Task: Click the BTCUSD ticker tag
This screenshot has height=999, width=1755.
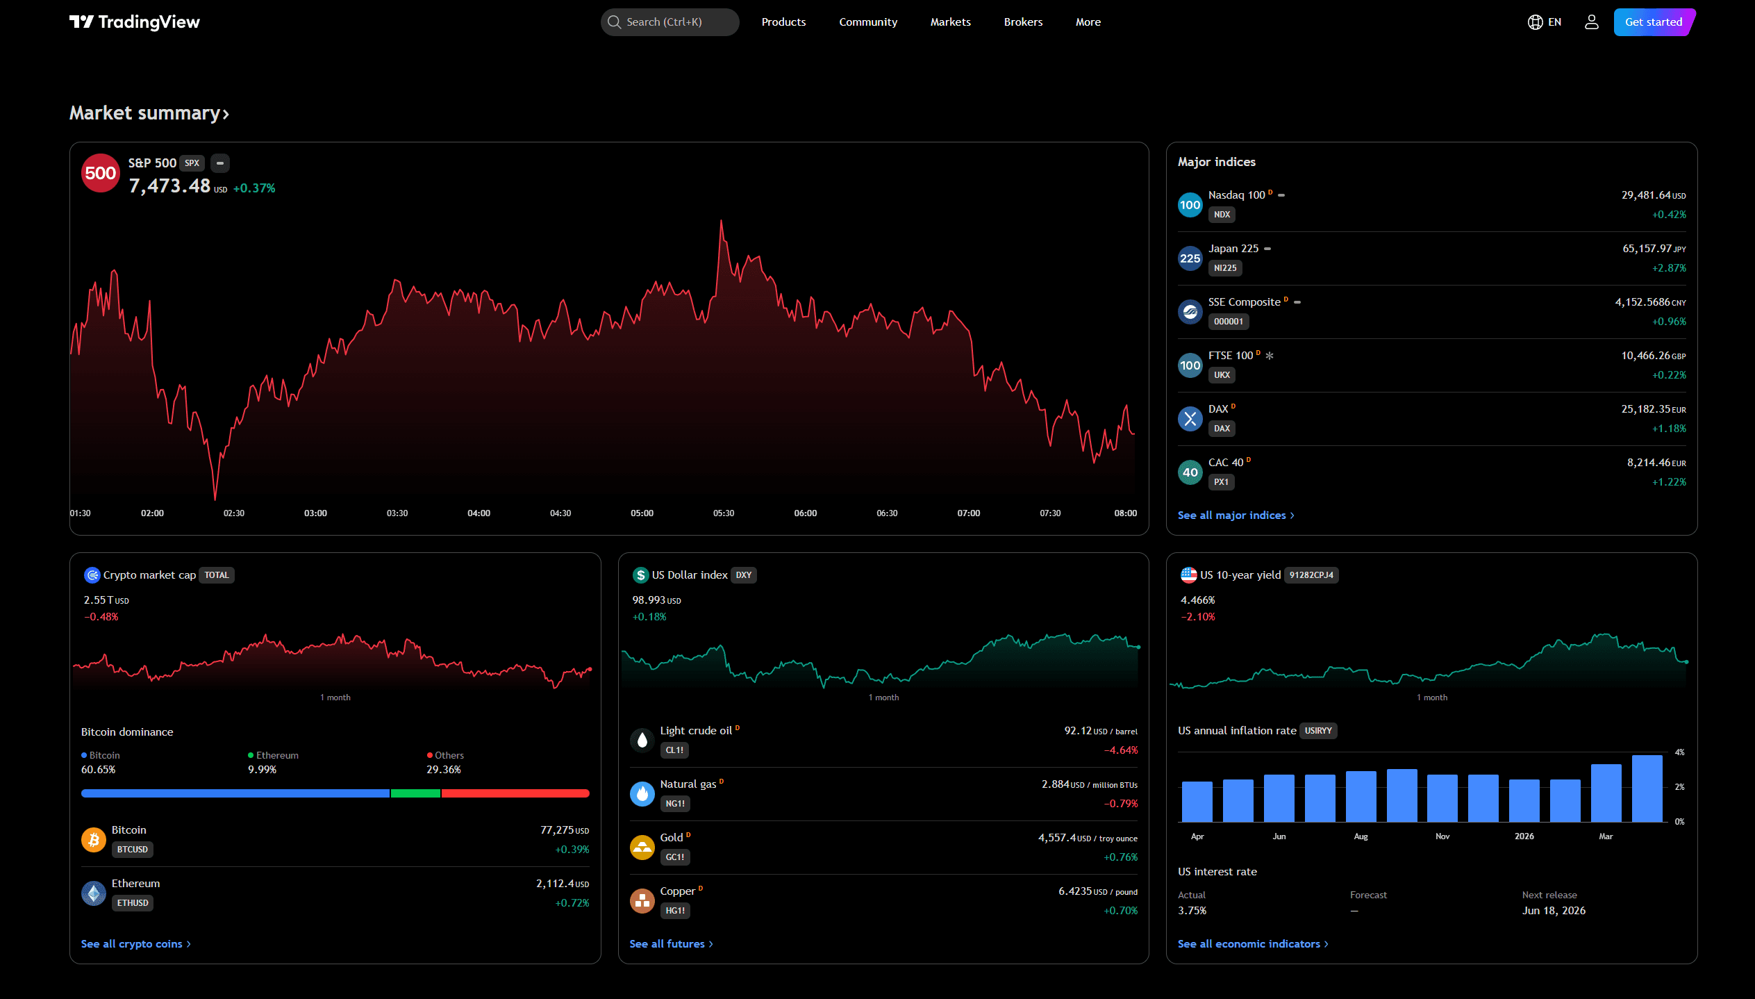Action: coord(133,850)
